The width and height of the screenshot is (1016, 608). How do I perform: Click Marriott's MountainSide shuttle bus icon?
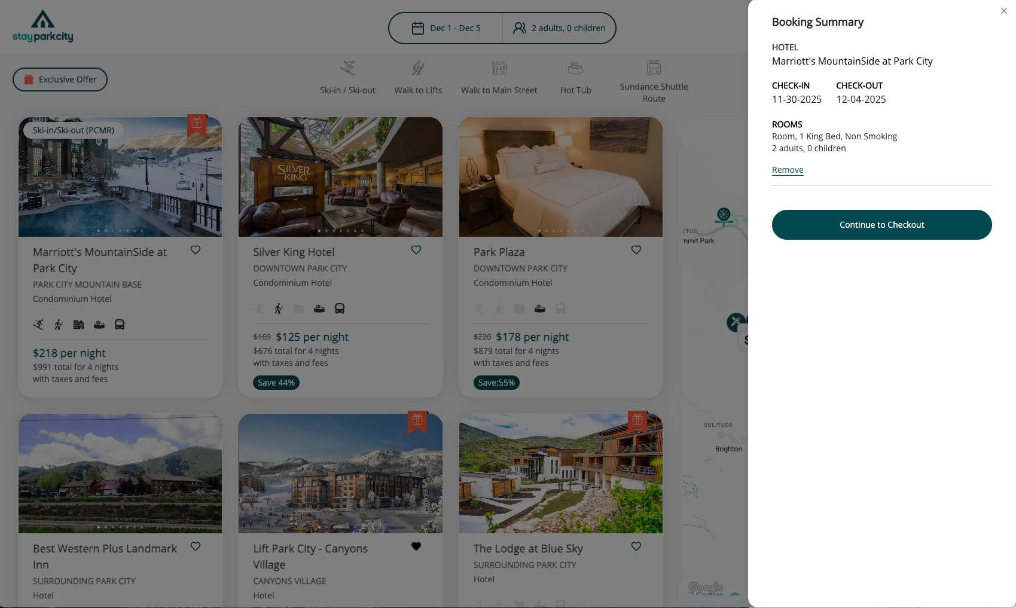click(x=120, y=325)
